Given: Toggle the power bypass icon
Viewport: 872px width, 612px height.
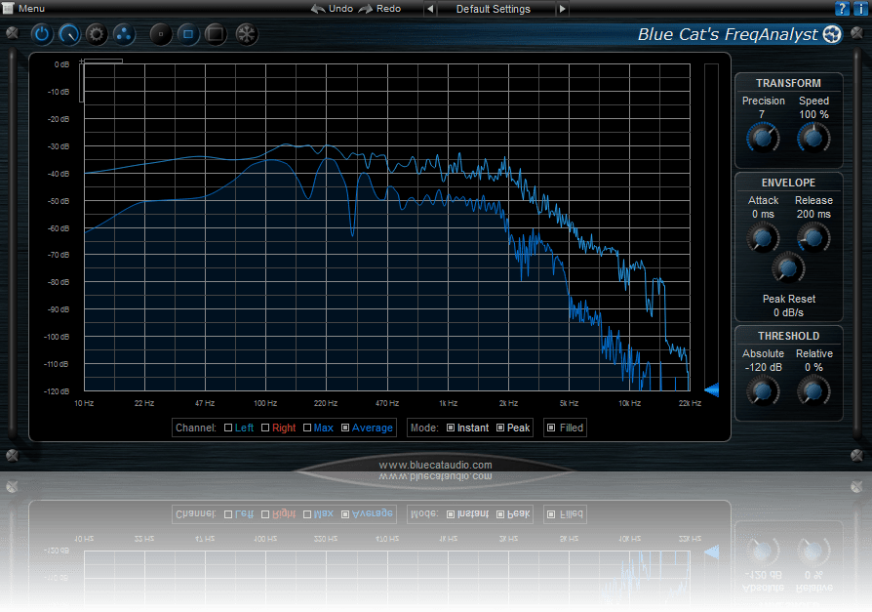Looking at the screenshot, I should (x=42, y=34).
